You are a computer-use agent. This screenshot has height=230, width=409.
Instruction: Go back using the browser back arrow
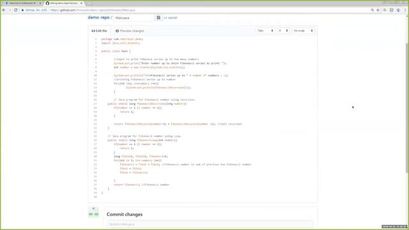(x=4, y=10)
